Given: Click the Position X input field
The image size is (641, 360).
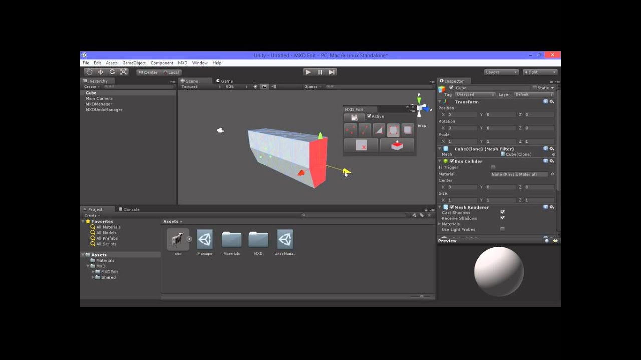Looking at the screenshot, I should click(x=463, y=115).
